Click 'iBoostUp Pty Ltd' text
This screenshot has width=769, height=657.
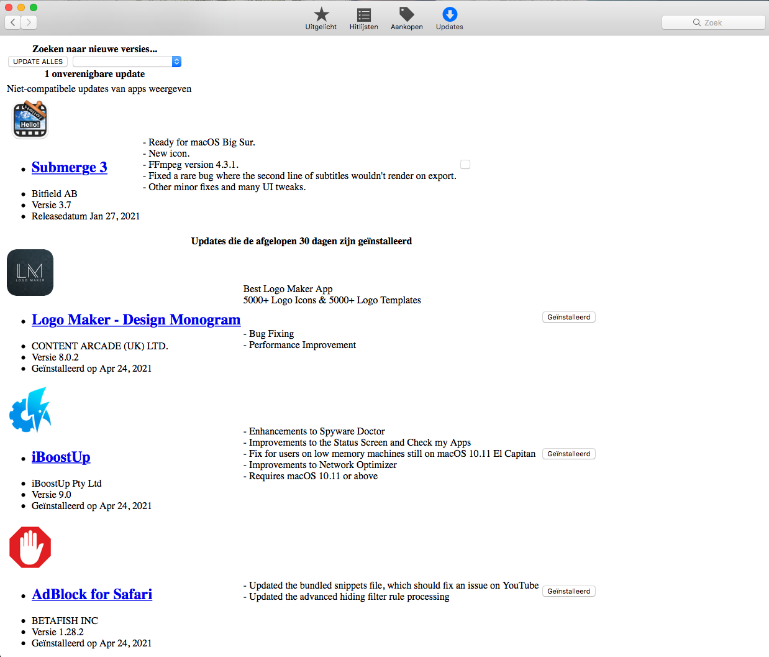[66, 484]
